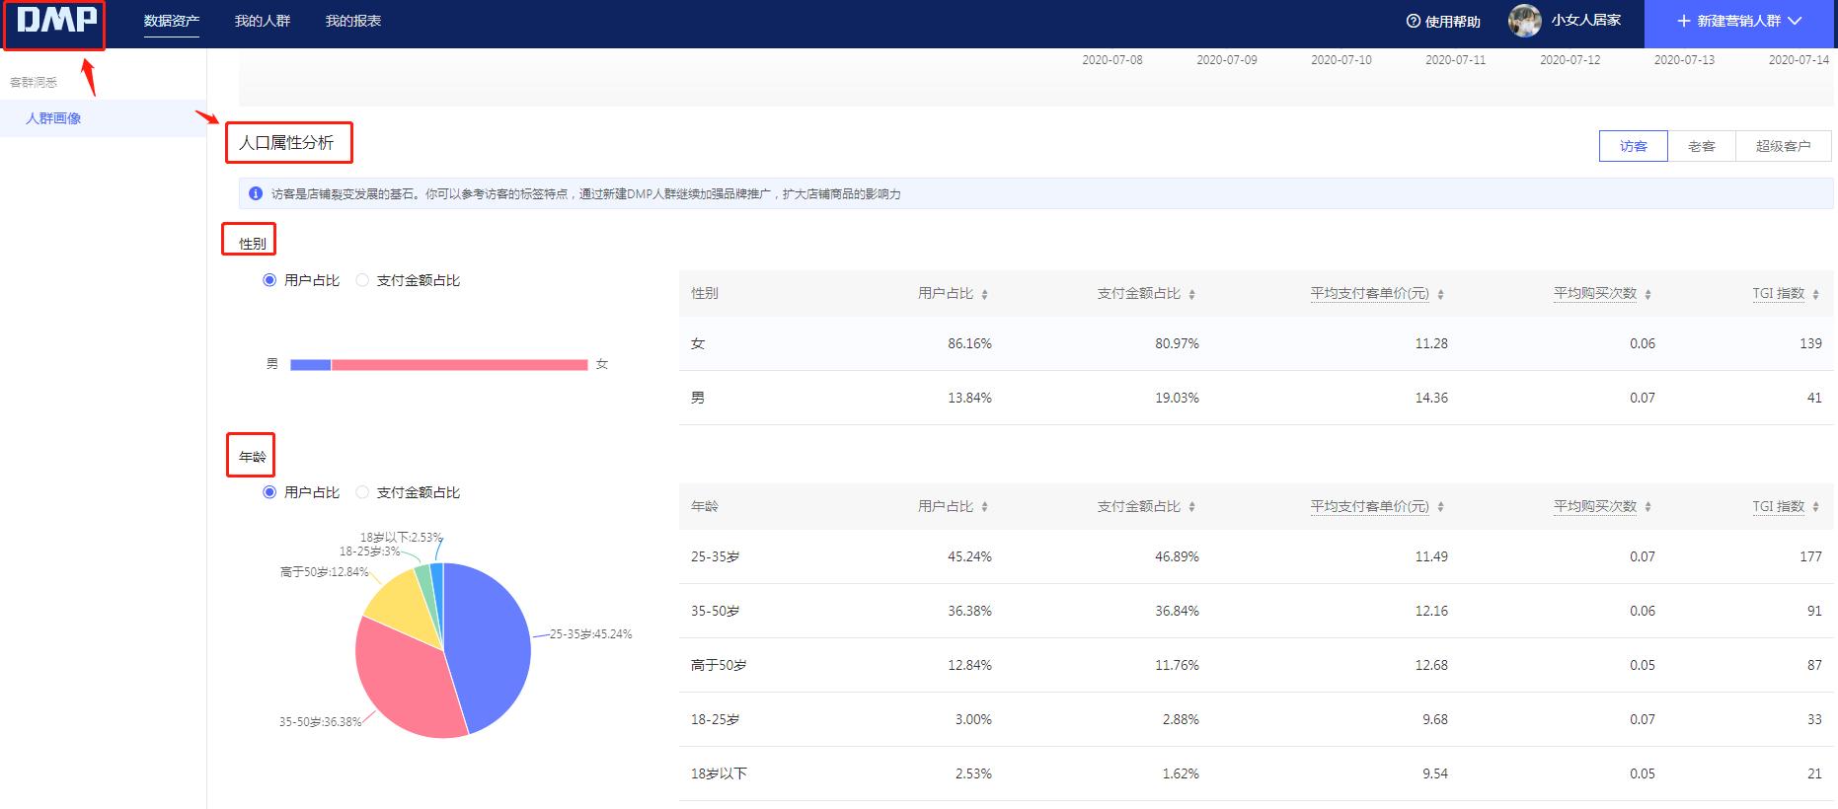
Task: Sort gender table by 支付金额占比
Action: [x=1191, y=294]
